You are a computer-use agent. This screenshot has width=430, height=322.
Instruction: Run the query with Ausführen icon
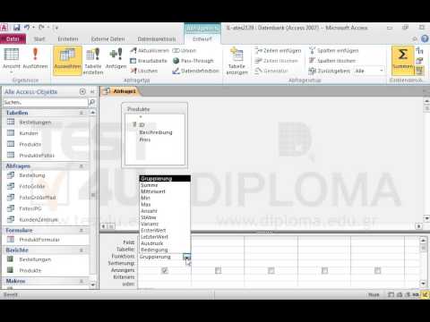35,58
